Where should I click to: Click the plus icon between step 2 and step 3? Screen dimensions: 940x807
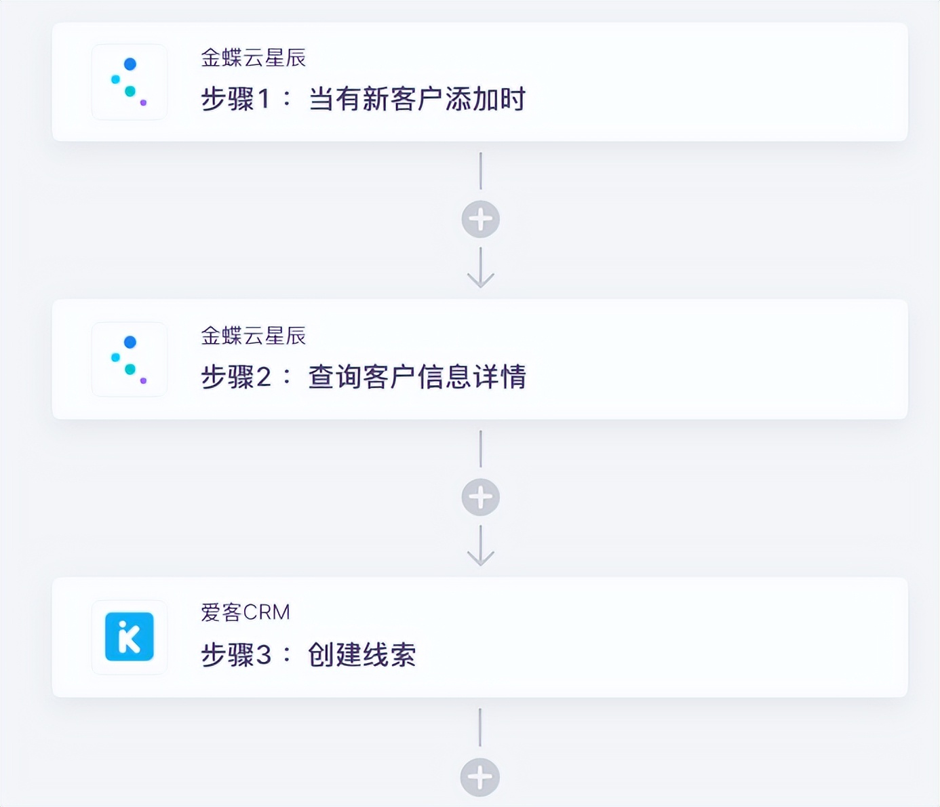click(481, 496)
